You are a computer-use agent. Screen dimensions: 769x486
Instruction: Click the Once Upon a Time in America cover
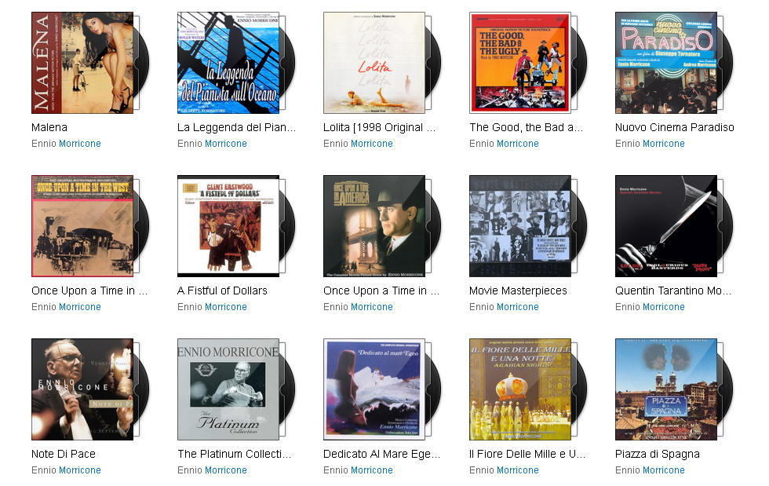(x=374, y=226)
